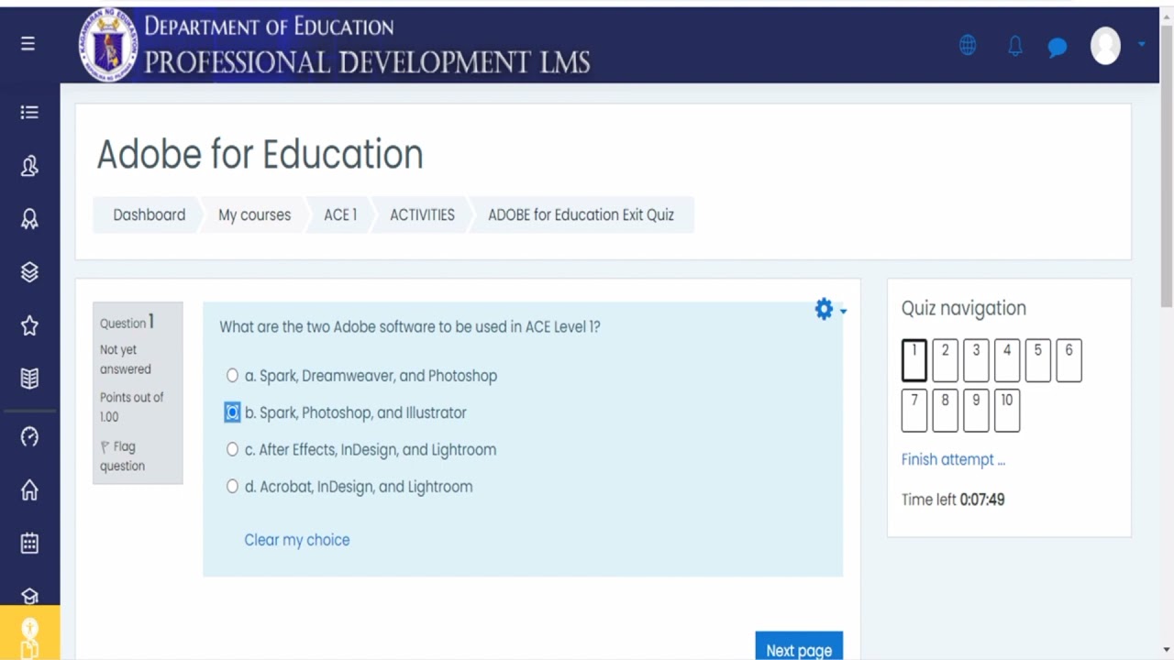Click the Quiz navigation heading
Image resolution: width=1174 pixels, height=660 pixels.
point(963,308)
